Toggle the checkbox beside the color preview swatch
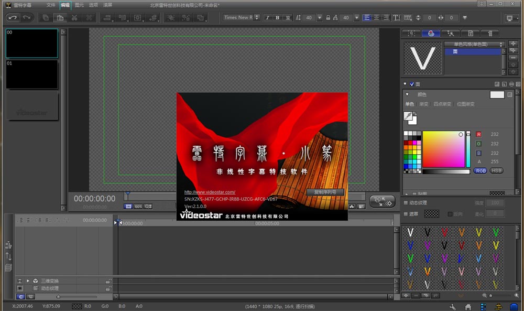 pos(510,94)
